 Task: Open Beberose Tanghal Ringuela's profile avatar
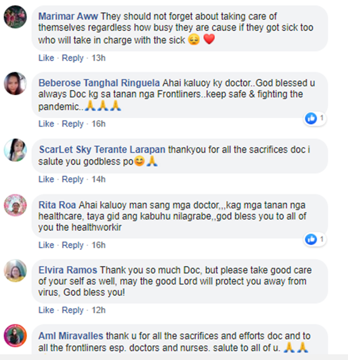pos(15,84)
